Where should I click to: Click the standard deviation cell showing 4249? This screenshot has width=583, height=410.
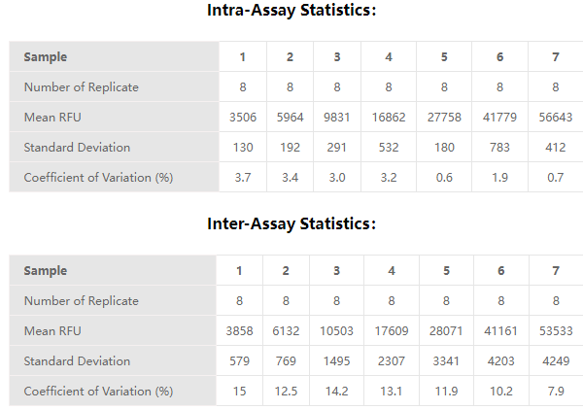coord(555,361)
